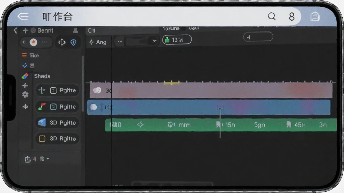
Task: Click the Rgltte button with red-green icon
Action: [x=57, y=107]
